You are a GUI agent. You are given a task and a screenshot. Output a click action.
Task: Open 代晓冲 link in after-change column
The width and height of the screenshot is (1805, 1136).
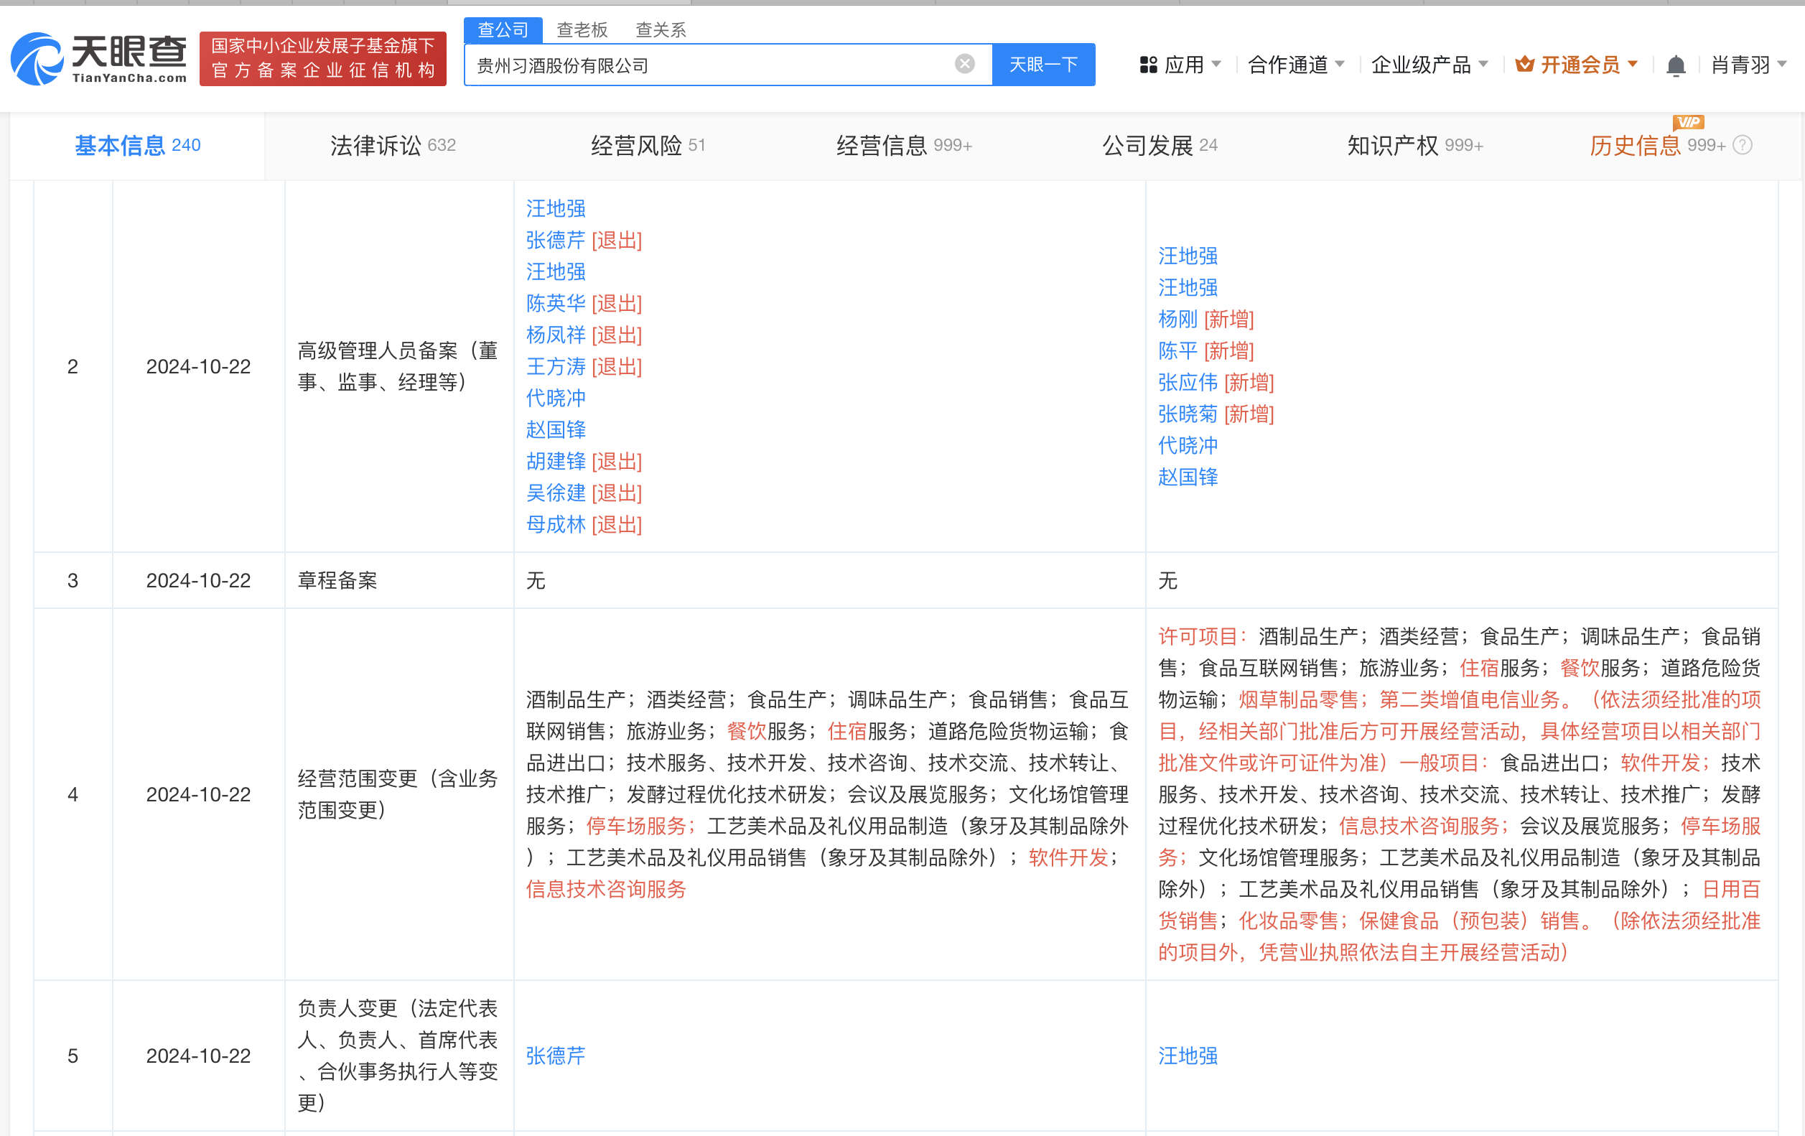pos(1188,444)
